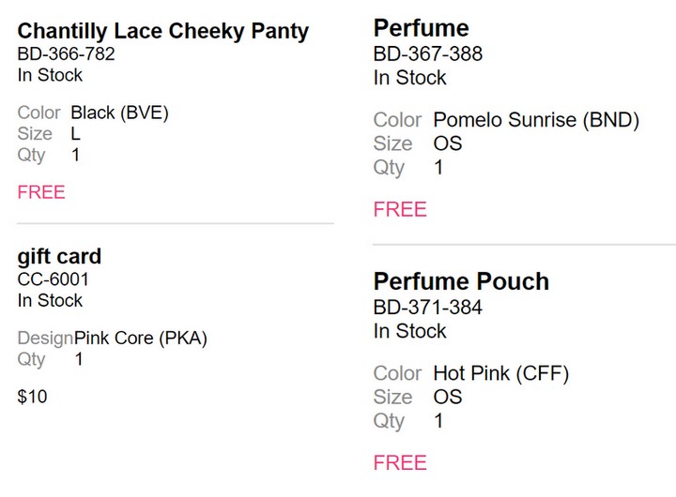
Task: Select the Black (BVE) color value
Action: tap(119, 113)
